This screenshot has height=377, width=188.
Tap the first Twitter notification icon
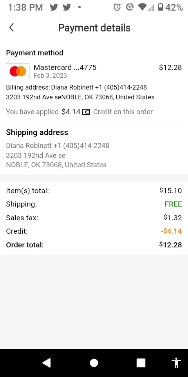tap(54, 7)
